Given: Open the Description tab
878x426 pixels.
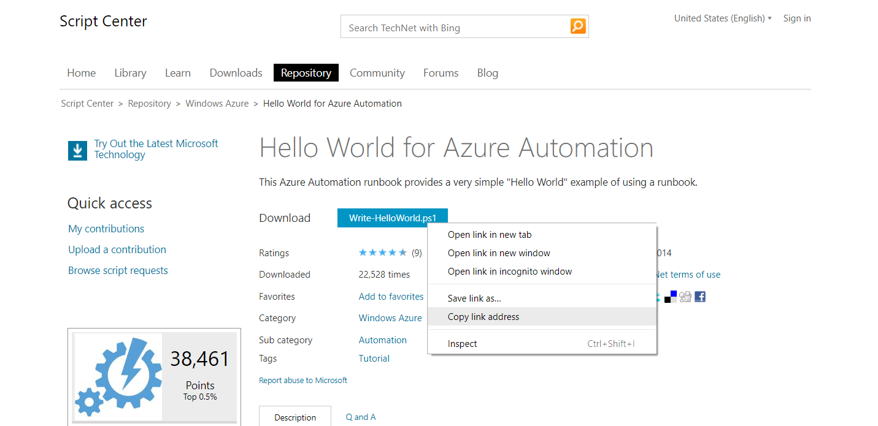Looking at the screenshot, I should [x=295, y=417].
